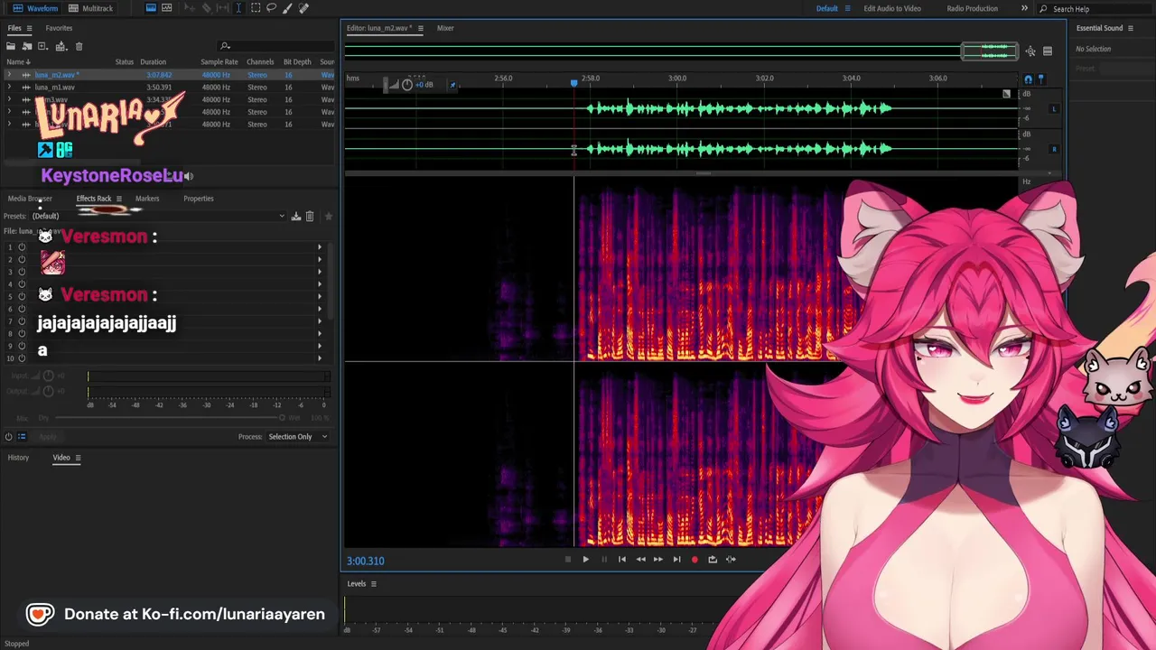The image size is (1156, 650).
Task: Select the Paintbrush Selection tool
Action: (287, 8)
